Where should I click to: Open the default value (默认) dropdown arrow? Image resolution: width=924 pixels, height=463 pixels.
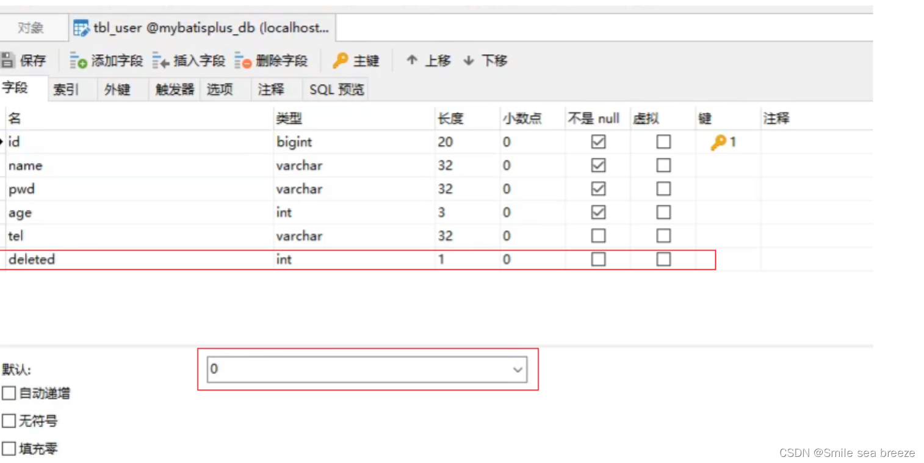(518, 370)
